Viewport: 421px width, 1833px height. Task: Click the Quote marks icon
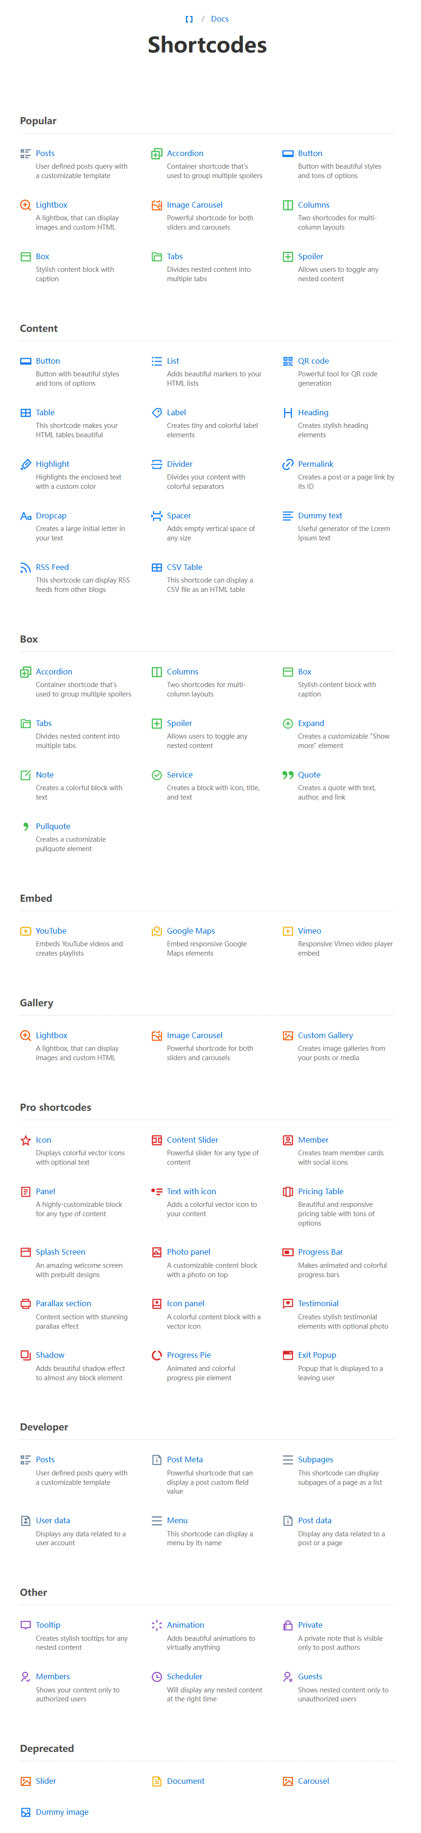coord(288,775)
